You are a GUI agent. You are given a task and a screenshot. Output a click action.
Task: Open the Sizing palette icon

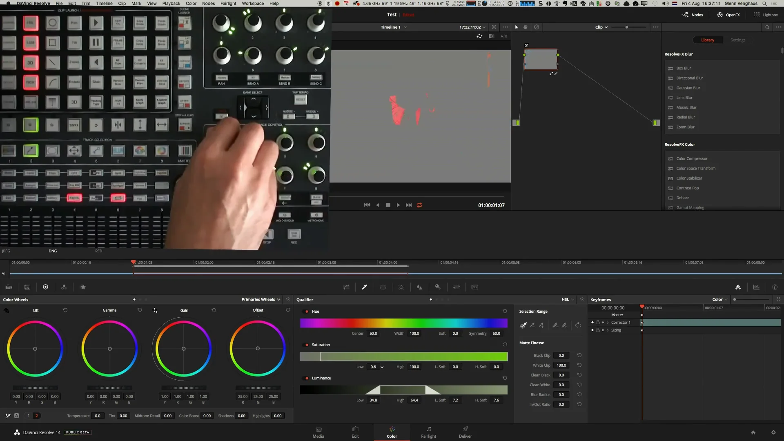pos(457,287)
